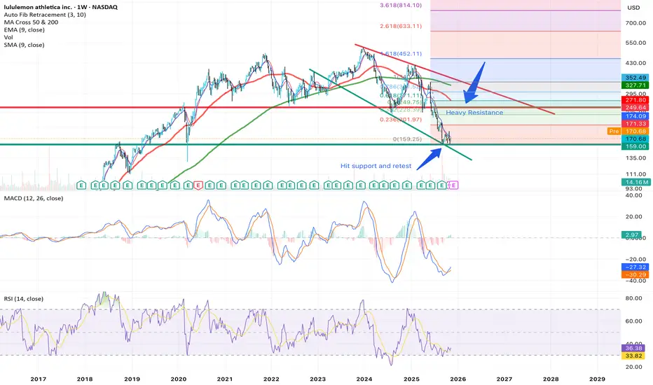Screen dimensions: 653x385
Task: Click the MA Cross 50 & 200 legend
Action: coord(32,22)
